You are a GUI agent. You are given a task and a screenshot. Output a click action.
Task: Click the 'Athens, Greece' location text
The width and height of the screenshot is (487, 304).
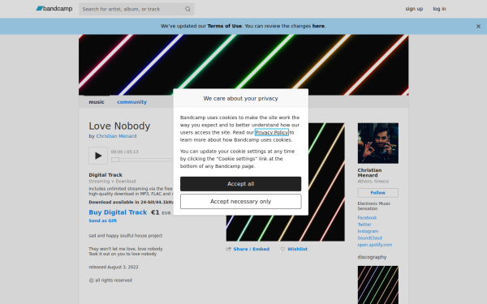click(x=373, y=181)
